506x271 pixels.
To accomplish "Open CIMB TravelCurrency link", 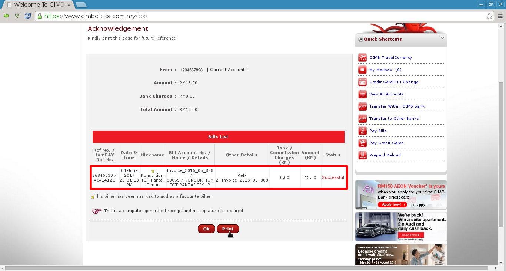I will [x=390, y=58].
